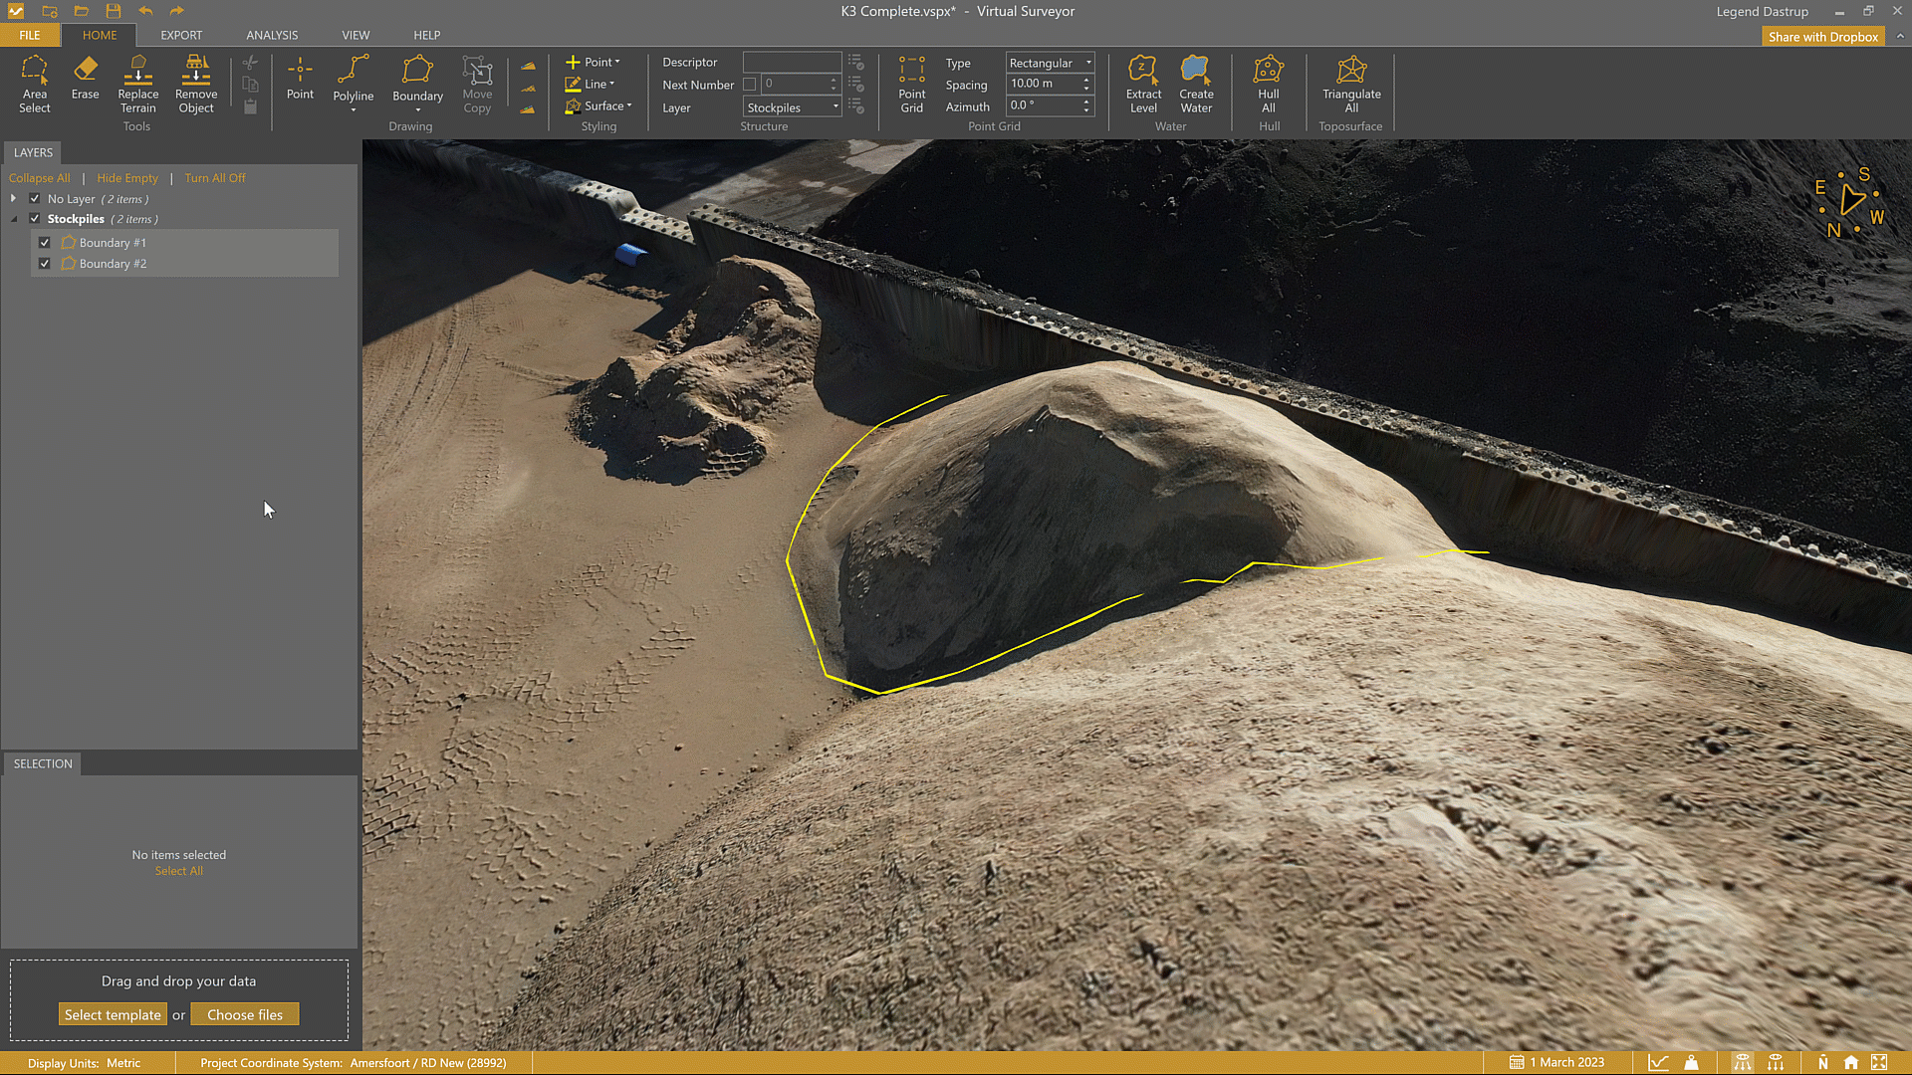
Task: Click the Choose files button
Action: tap(245, 1014)
